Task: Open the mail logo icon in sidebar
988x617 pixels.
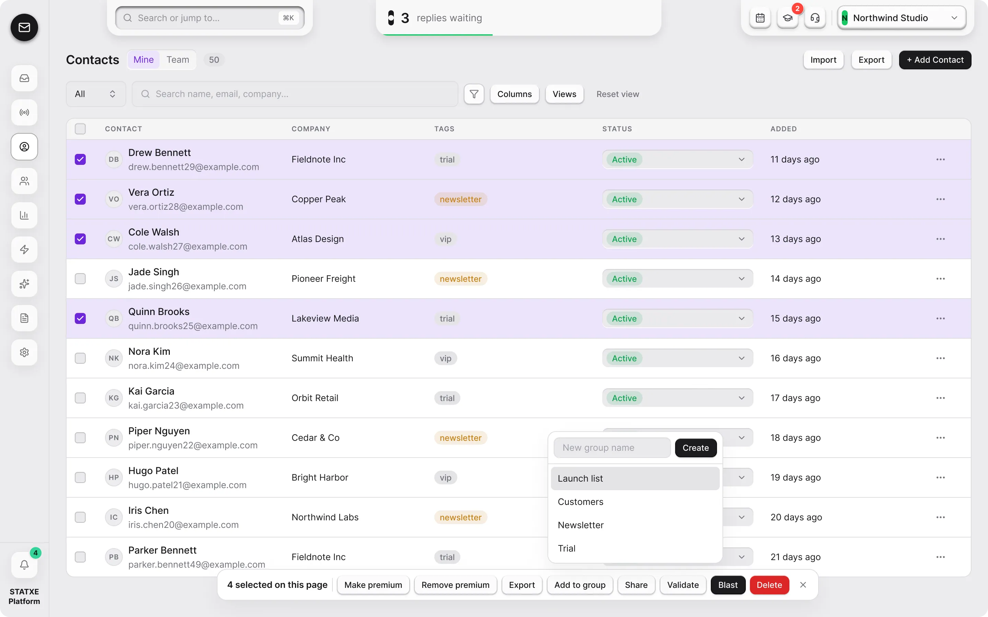Action: coord(24,27)
